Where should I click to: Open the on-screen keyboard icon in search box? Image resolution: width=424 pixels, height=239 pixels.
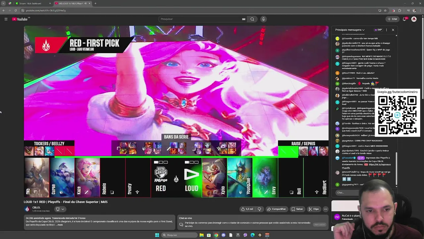pos(244,19)
